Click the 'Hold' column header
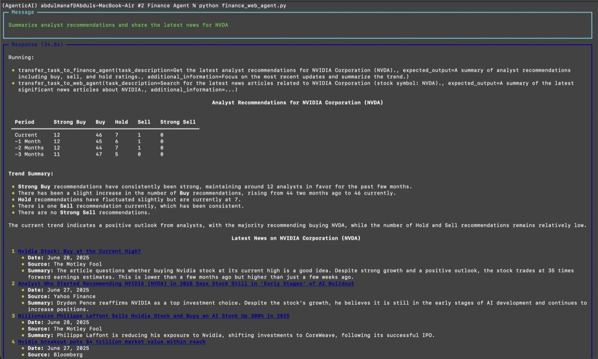 tap(121, 122)
